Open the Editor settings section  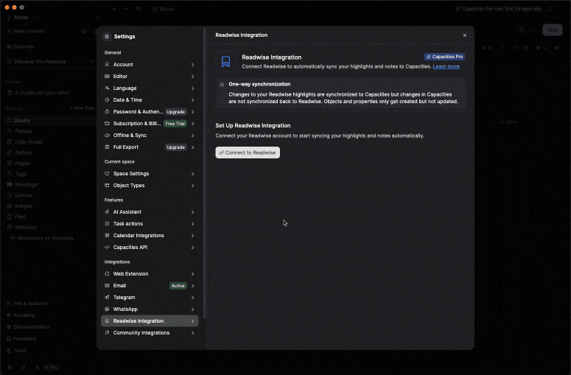(x=120, y=77)
